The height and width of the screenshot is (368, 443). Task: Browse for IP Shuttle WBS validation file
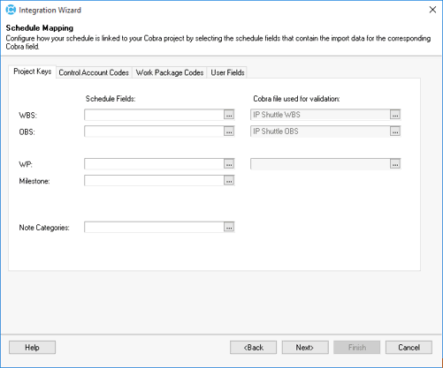(395, 115)
